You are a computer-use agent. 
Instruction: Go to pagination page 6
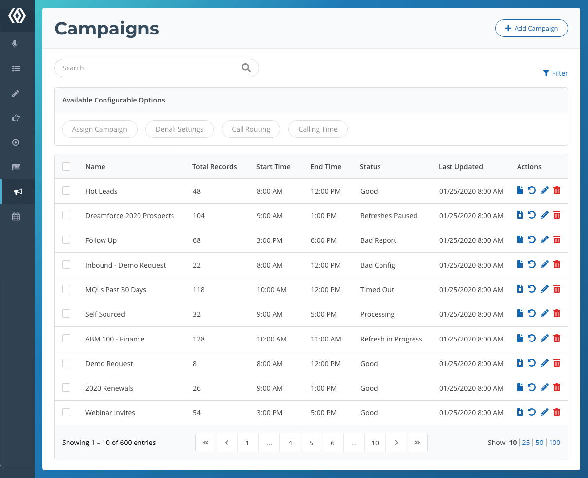pyautogui.click(x=333, y=443)
